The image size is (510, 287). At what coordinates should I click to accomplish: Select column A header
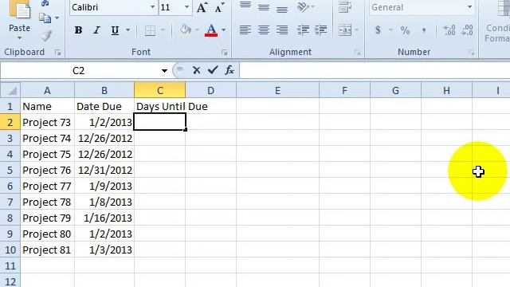click(x=48, y=90)
